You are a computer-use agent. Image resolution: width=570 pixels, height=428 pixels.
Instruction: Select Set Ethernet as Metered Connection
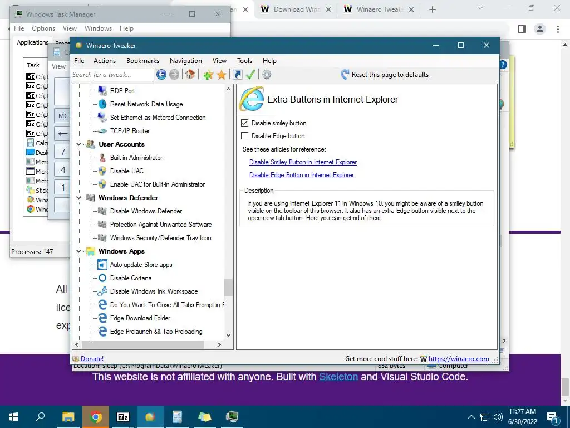[158, 118]
